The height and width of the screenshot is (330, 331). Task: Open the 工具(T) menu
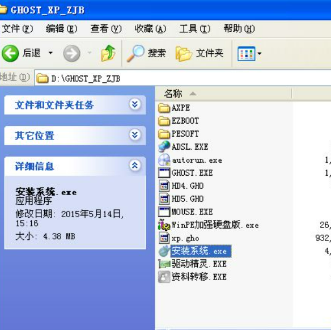pyautogui.click(x=194, y=29)
